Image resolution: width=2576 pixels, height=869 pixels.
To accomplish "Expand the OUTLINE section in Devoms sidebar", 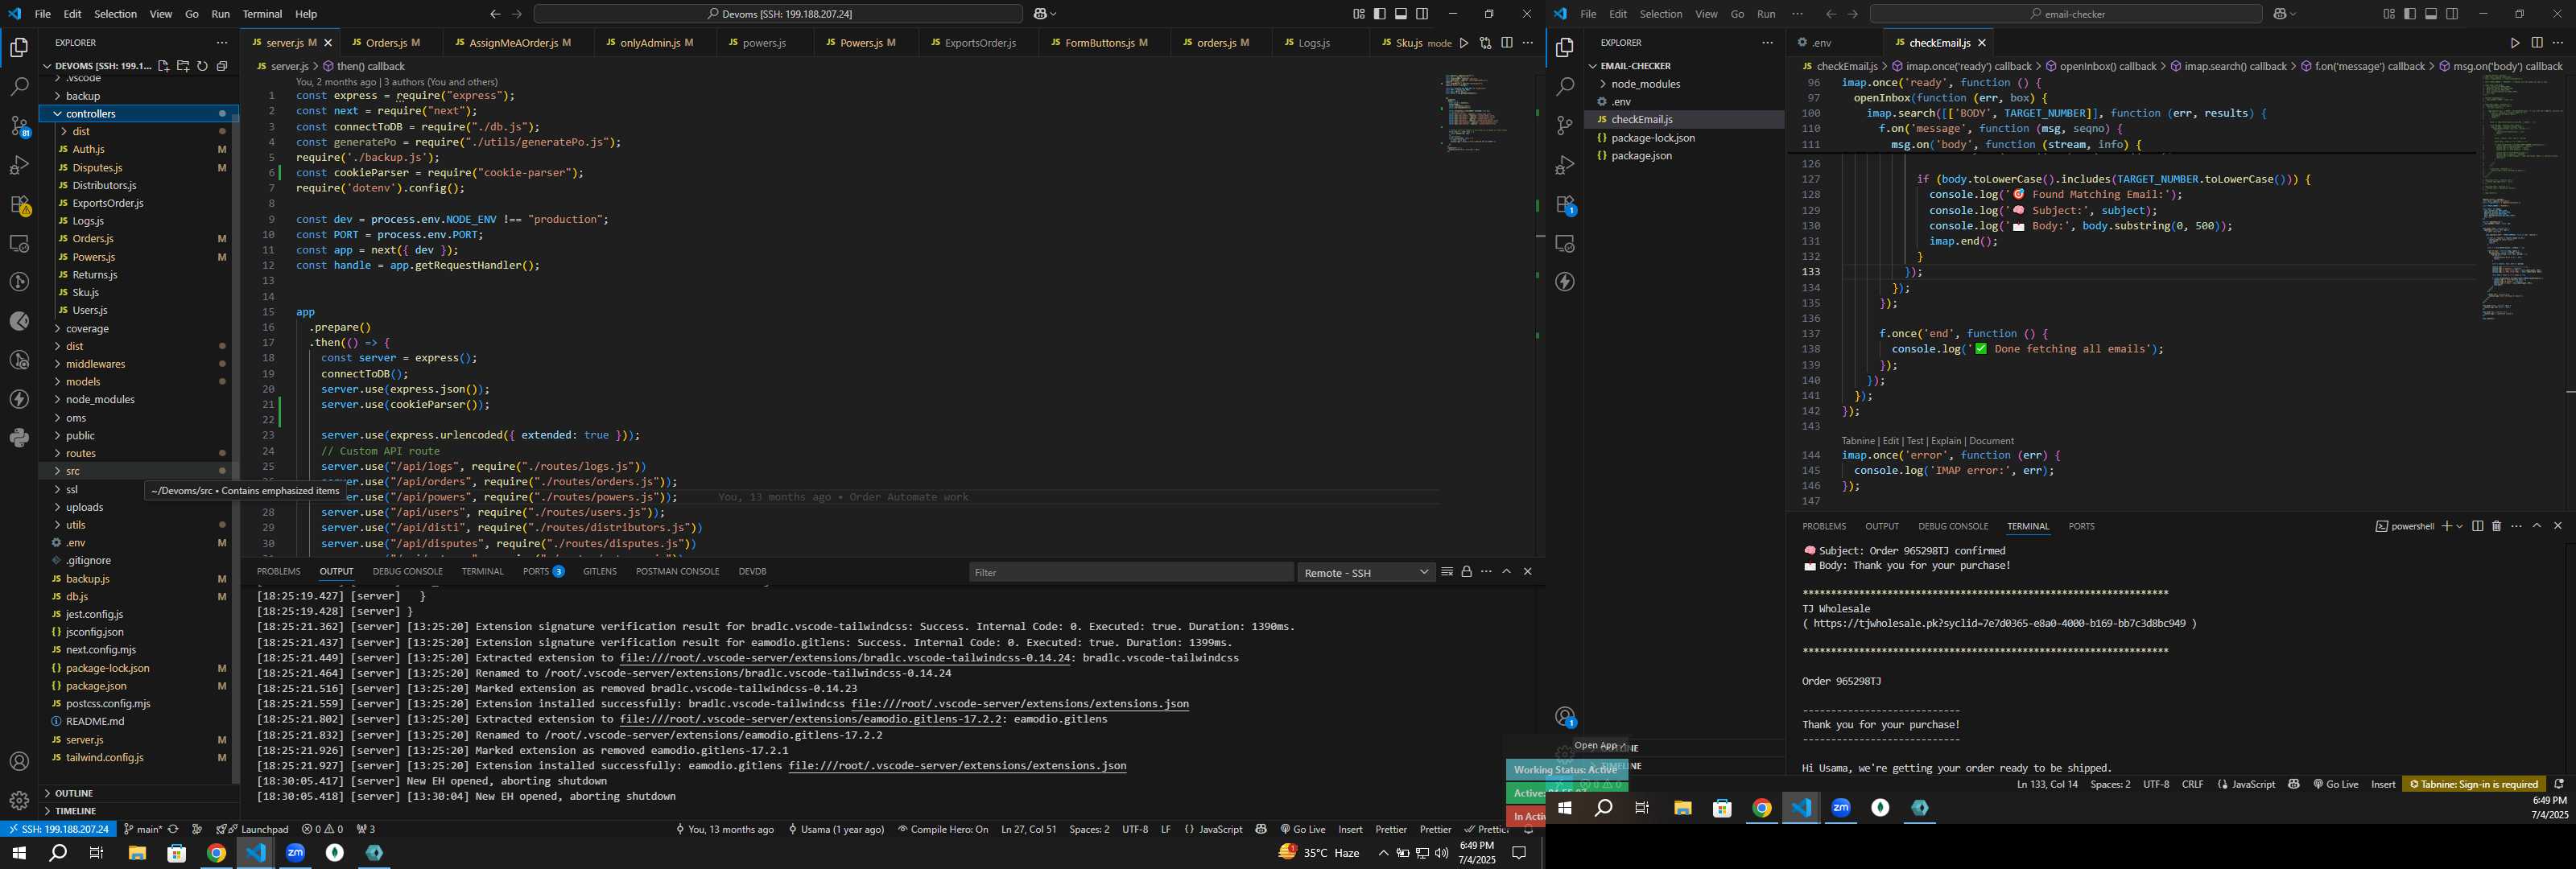I will click(139, 793).
